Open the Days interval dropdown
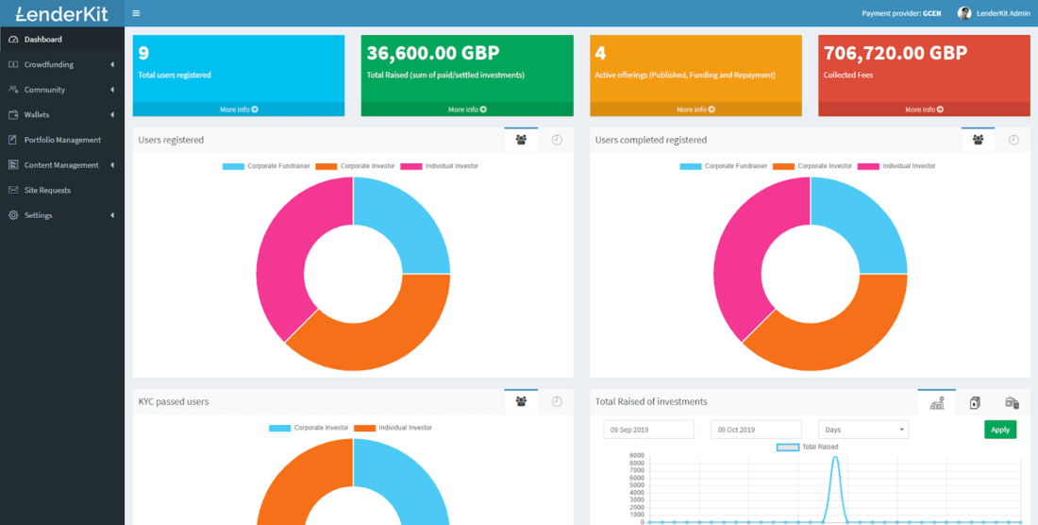 pyautogui.click(x=863, y=430)
